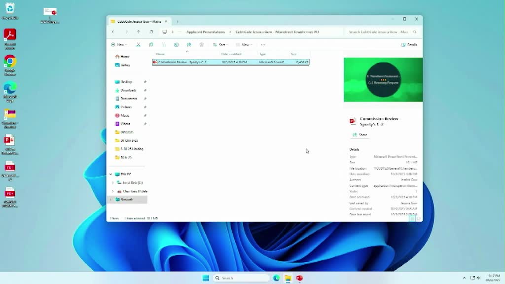Viewport: 505px width, 284px height.
Task: Click the Copy icon in Explorer toolbar
Action: click(x=151, y=45)
